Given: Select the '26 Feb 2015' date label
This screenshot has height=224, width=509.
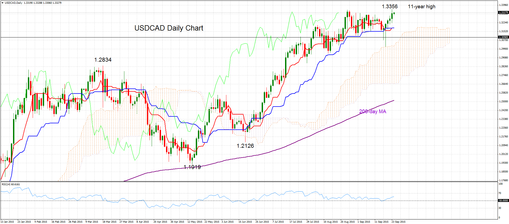Looking at the screenshot, I should (x=75, y=222).
